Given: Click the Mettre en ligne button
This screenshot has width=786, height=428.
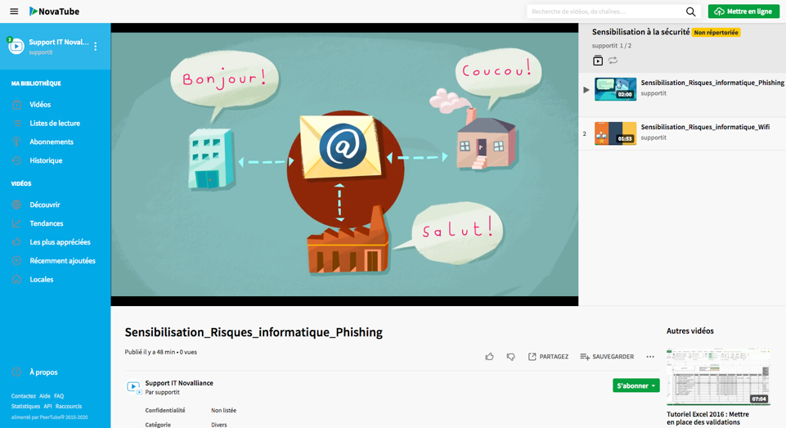Looking at the screenshot, I should click(x=743, y=11).
